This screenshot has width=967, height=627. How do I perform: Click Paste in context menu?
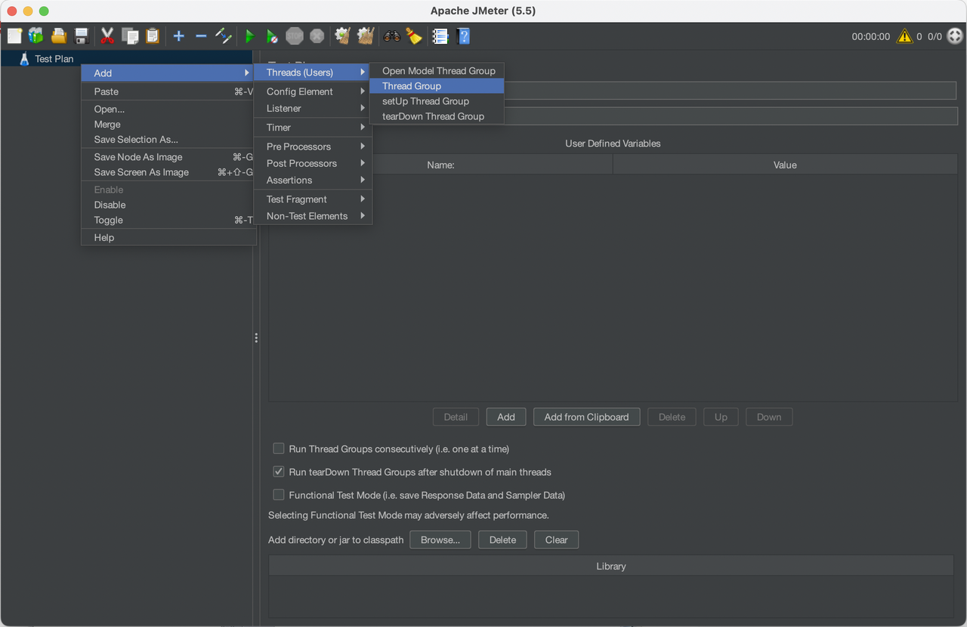pos(168,91)
